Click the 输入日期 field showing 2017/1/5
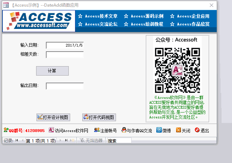This screenshot has height=163, width=232. [x=65, y=45]
